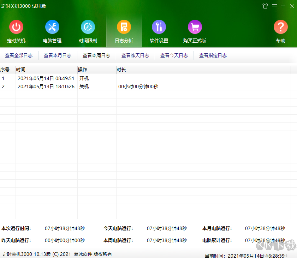The width and height of the screenshot is (297, 258).
Task: Click the 操作 column header
Action: [x=96, y=70]
